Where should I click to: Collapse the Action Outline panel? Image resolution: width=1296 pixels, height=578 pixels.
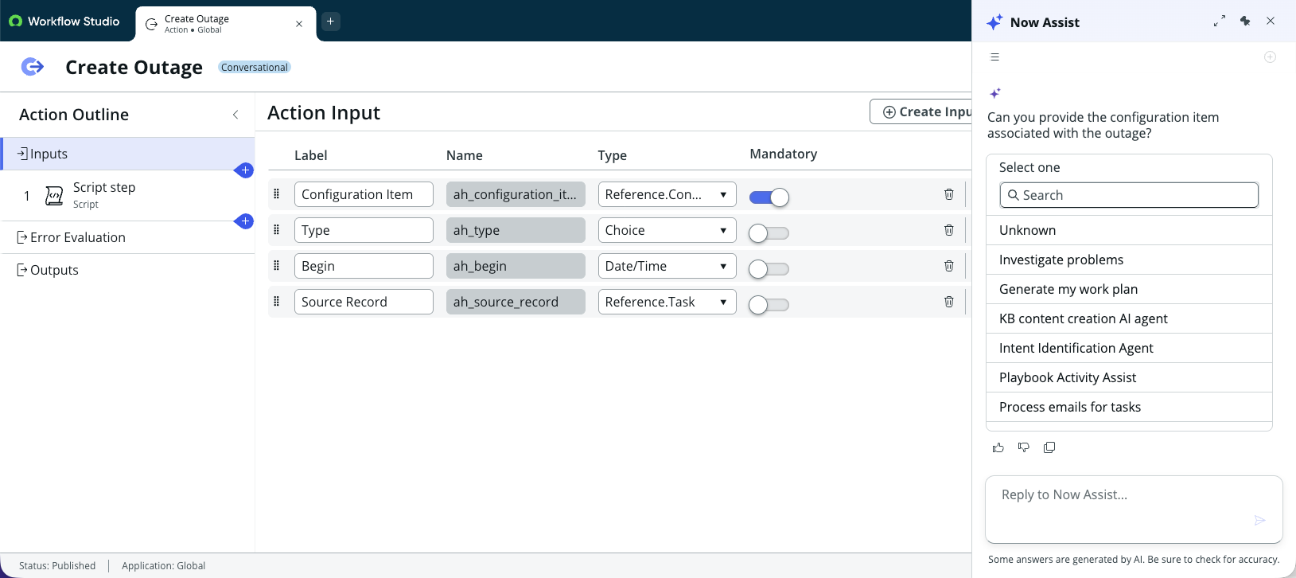click(235, 115)
